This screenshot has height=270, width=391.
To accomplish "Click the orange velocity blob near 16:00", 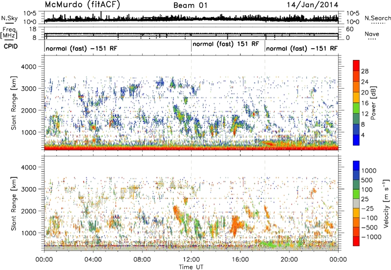I will point(236,225).
